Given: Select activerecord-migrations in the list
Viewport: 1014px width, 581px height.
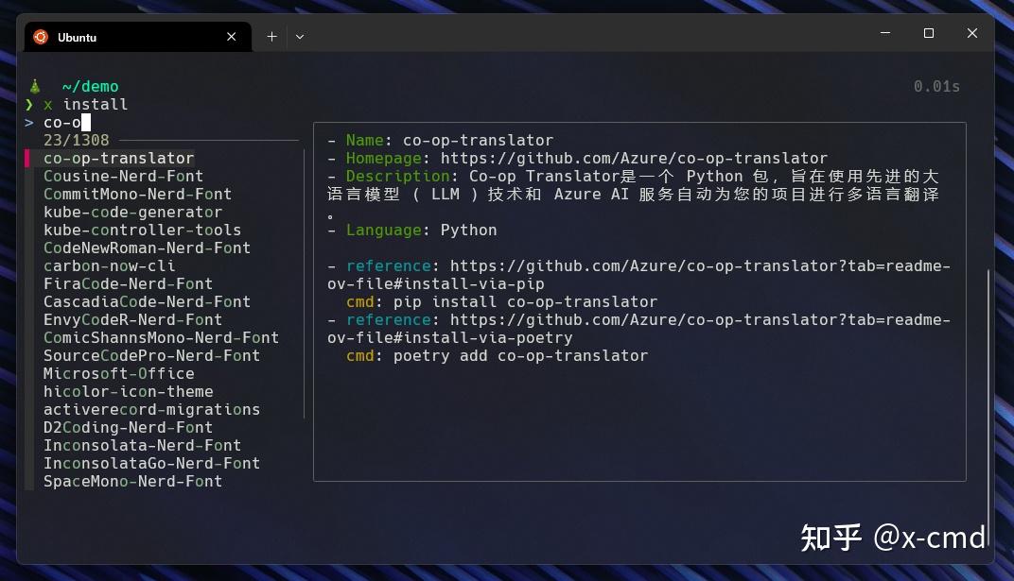Looking at the screenshot, I should 151,409.
